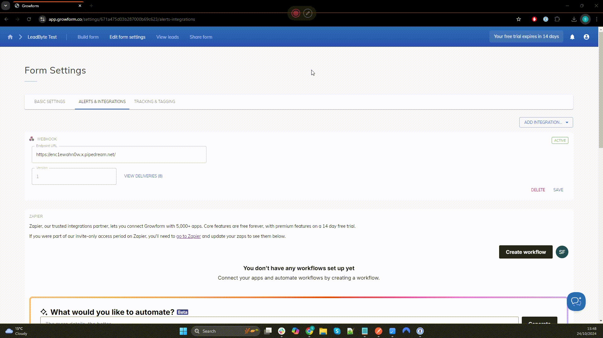The width and height of the screenshot is (603, 338).
Task: Open weather widget showing 15°C Cloudy
Action: 16,331
